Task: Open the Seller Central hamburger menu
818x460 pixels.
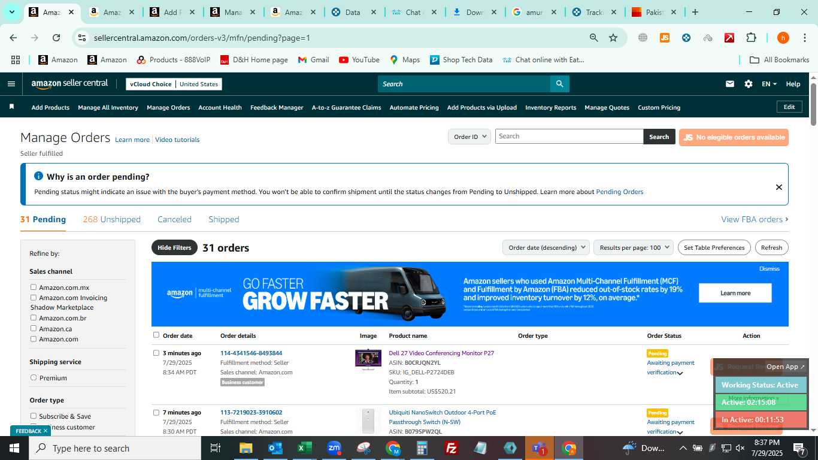Action: [11, 84]
